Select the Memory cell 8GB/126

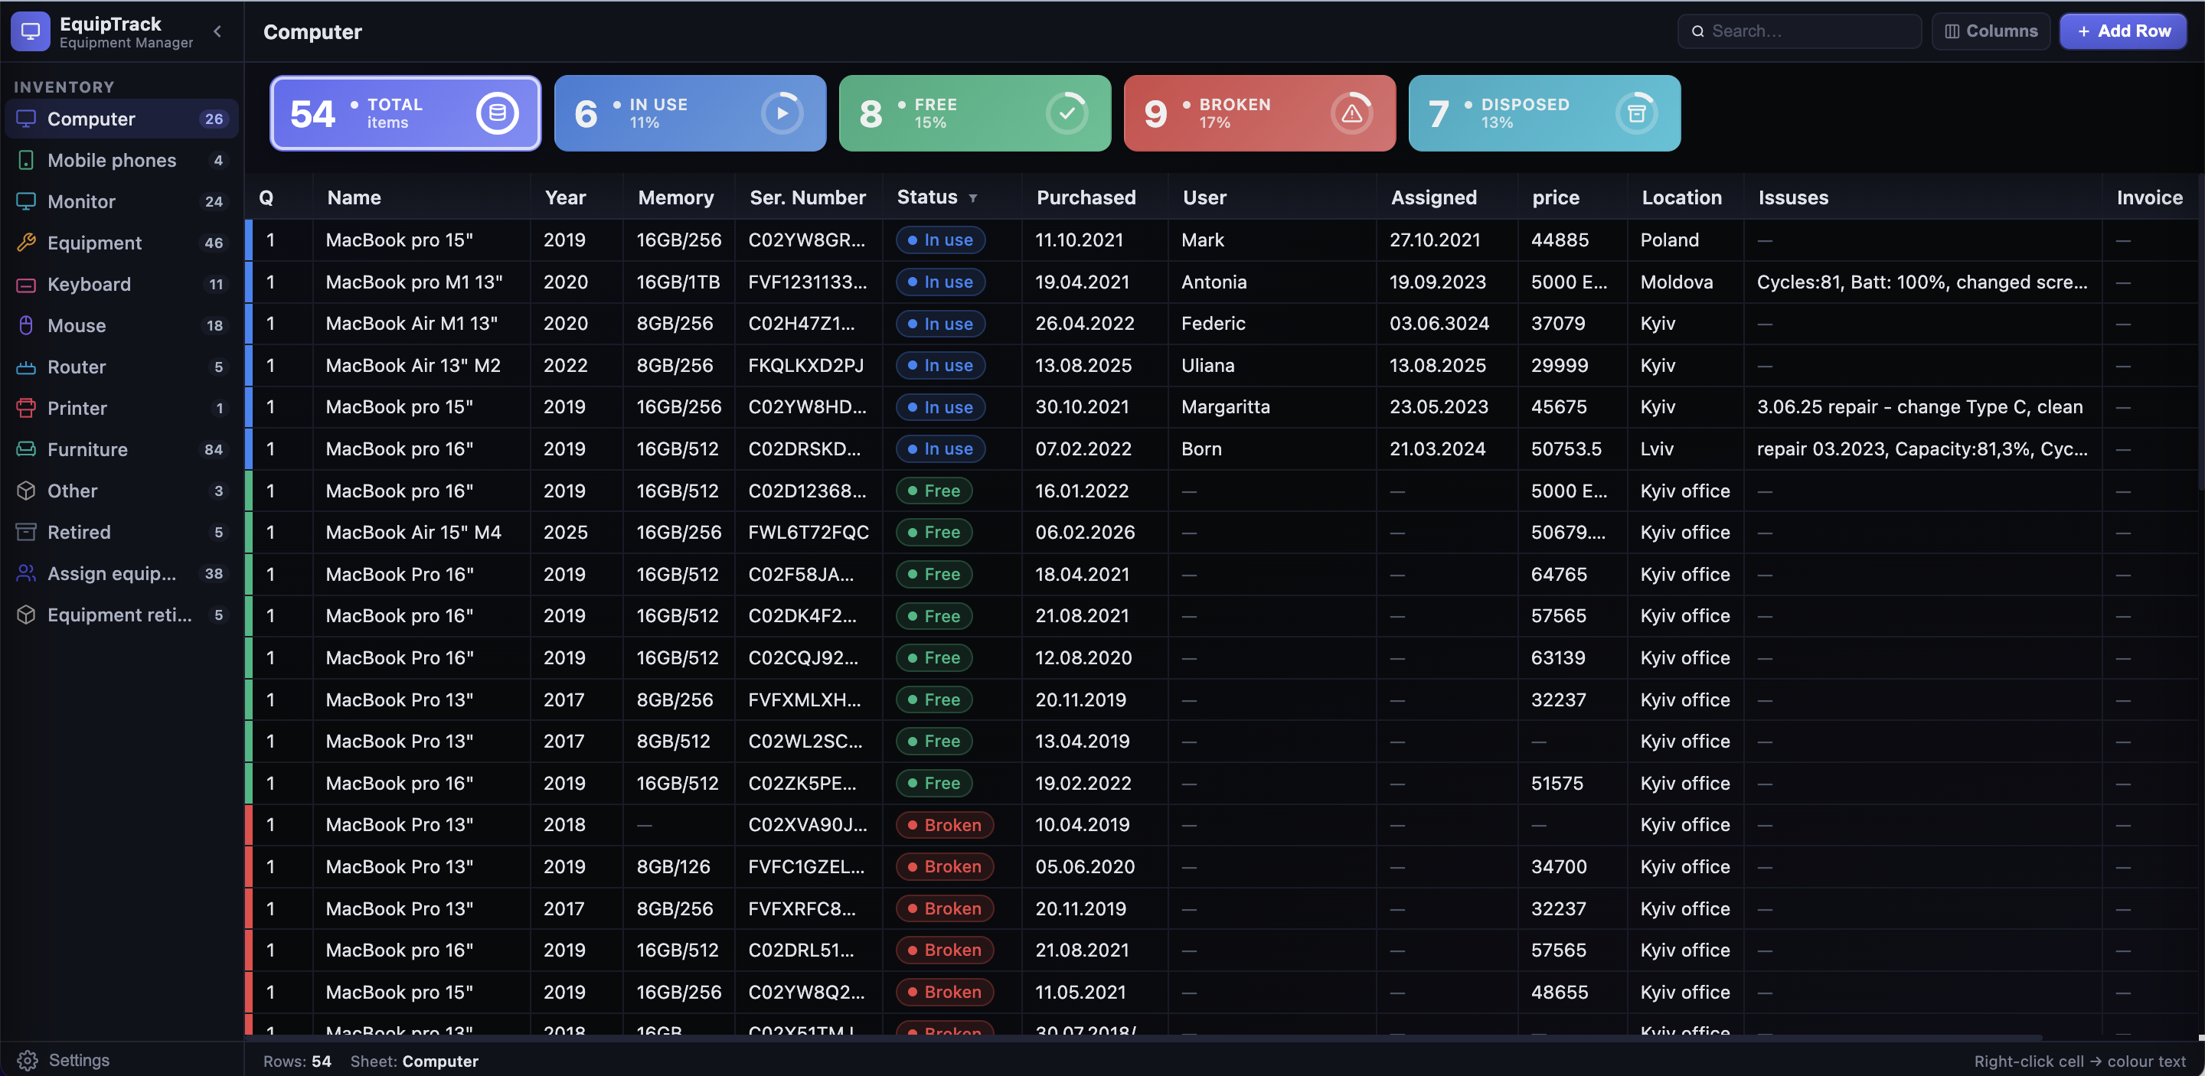[678, 867]
